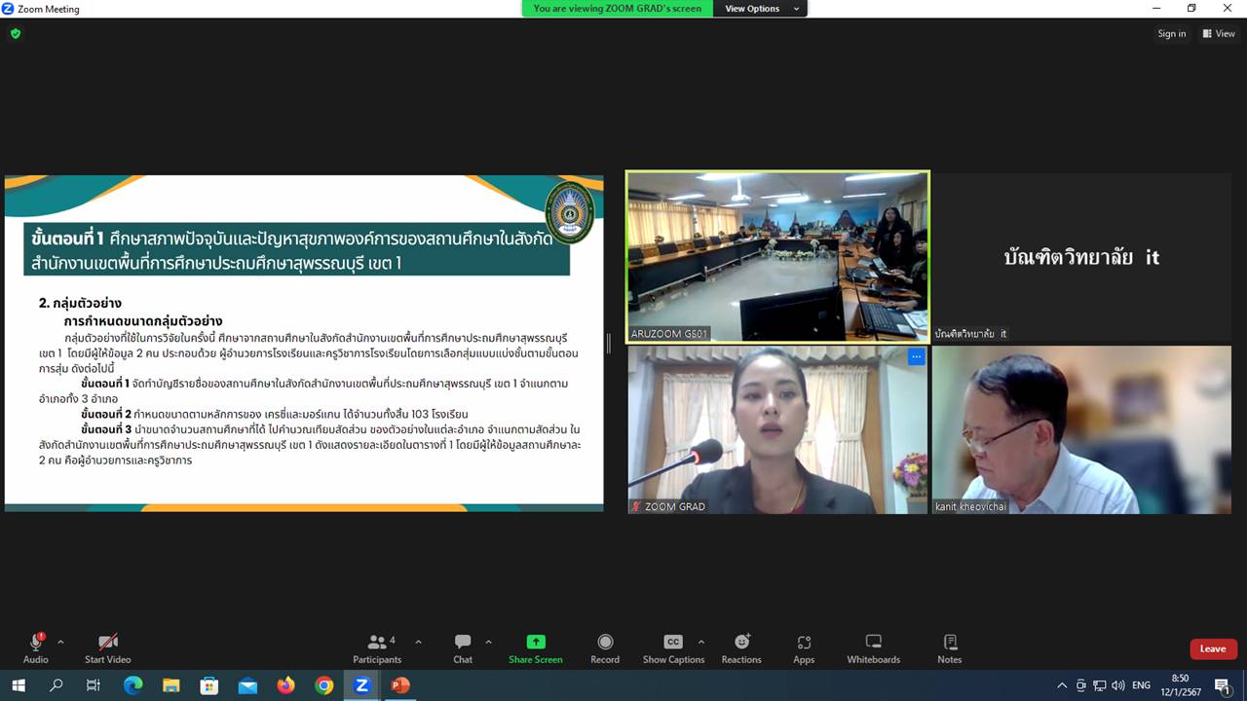Open Google Chrome from taskbar
This screenshot has width=1247, height=701.
(324, 685)
